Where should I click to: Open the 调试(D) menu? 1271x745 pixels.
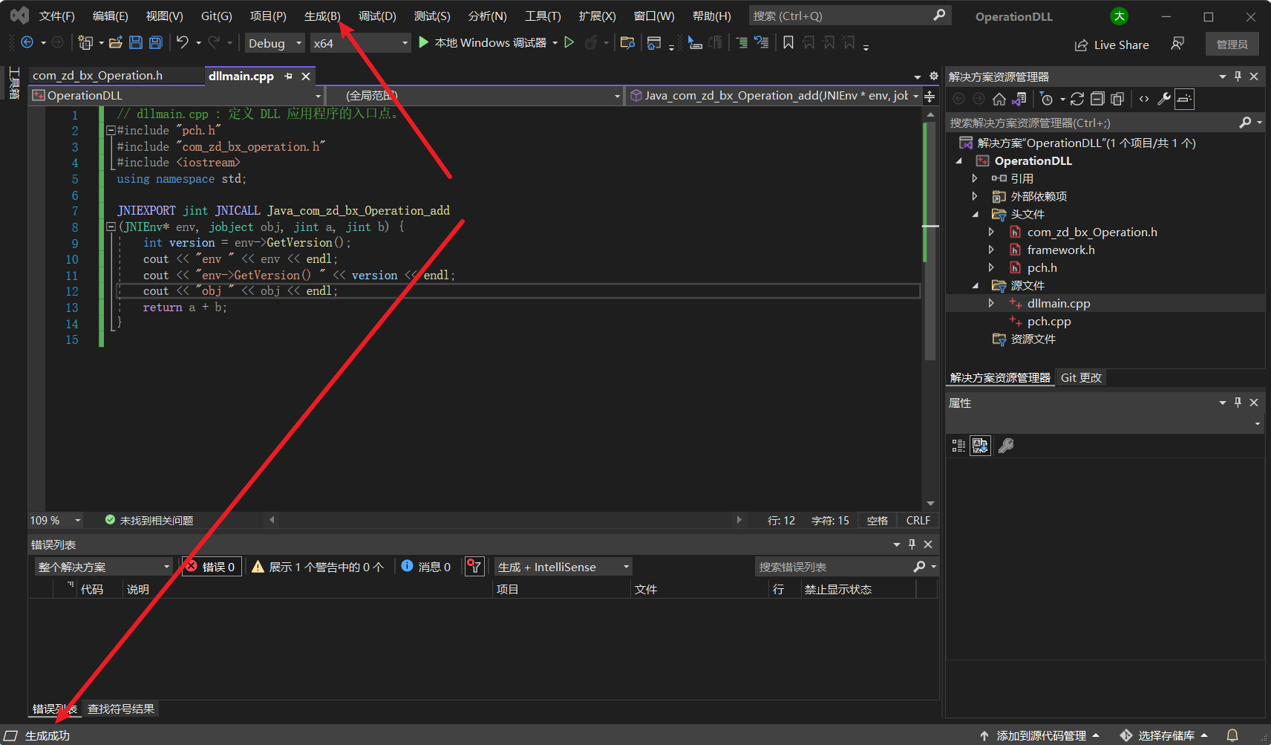pyautogui.click(x=377, y=16)
